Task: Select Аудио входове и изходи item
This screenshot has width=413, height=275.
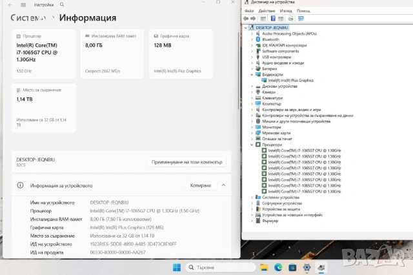Action: [283, 63]
